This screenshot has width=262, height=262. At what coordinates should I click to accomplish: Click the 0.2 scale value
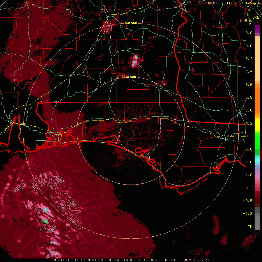click(x=249, y=188)
